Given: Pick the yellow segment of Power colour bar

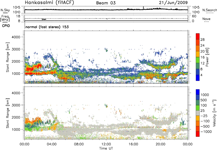Looking at the screenshot, I should coord(198,54).
